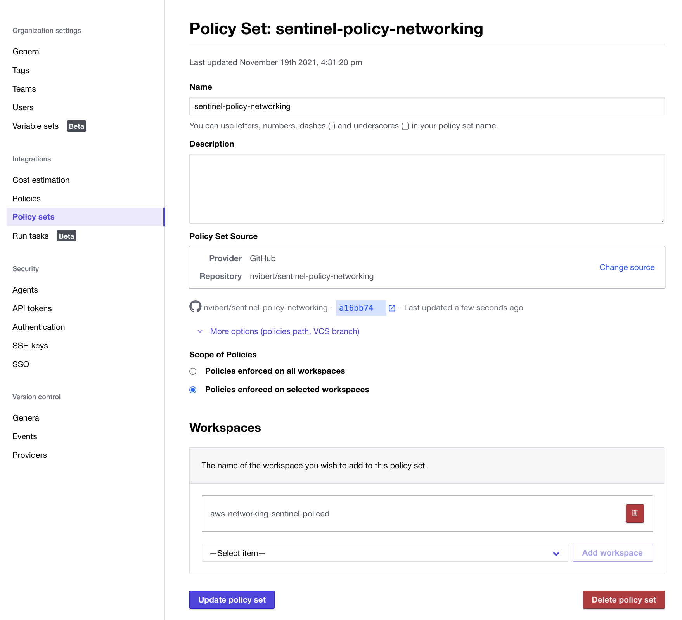Image resolution: width=682 pixels, height=620 pixels.
Task: Open Policy sets in sidebar
Action: (x=33, y=217)
